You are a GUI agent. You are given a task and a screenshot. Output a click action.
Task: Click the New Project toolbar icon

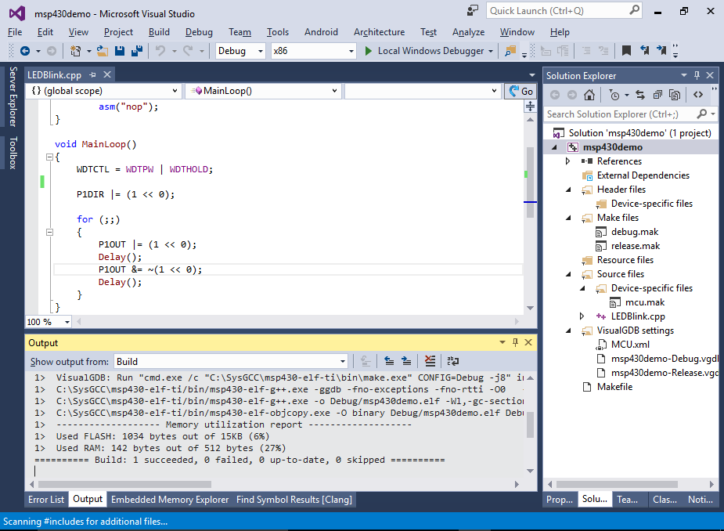pyautogui.click(x=75, y=51)
